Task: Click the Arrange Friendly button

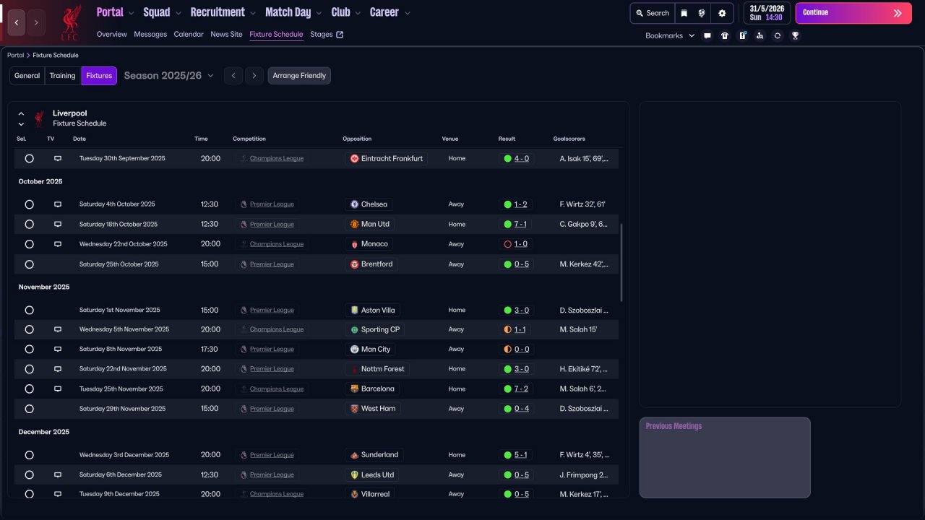Action: tap(299, 76)
